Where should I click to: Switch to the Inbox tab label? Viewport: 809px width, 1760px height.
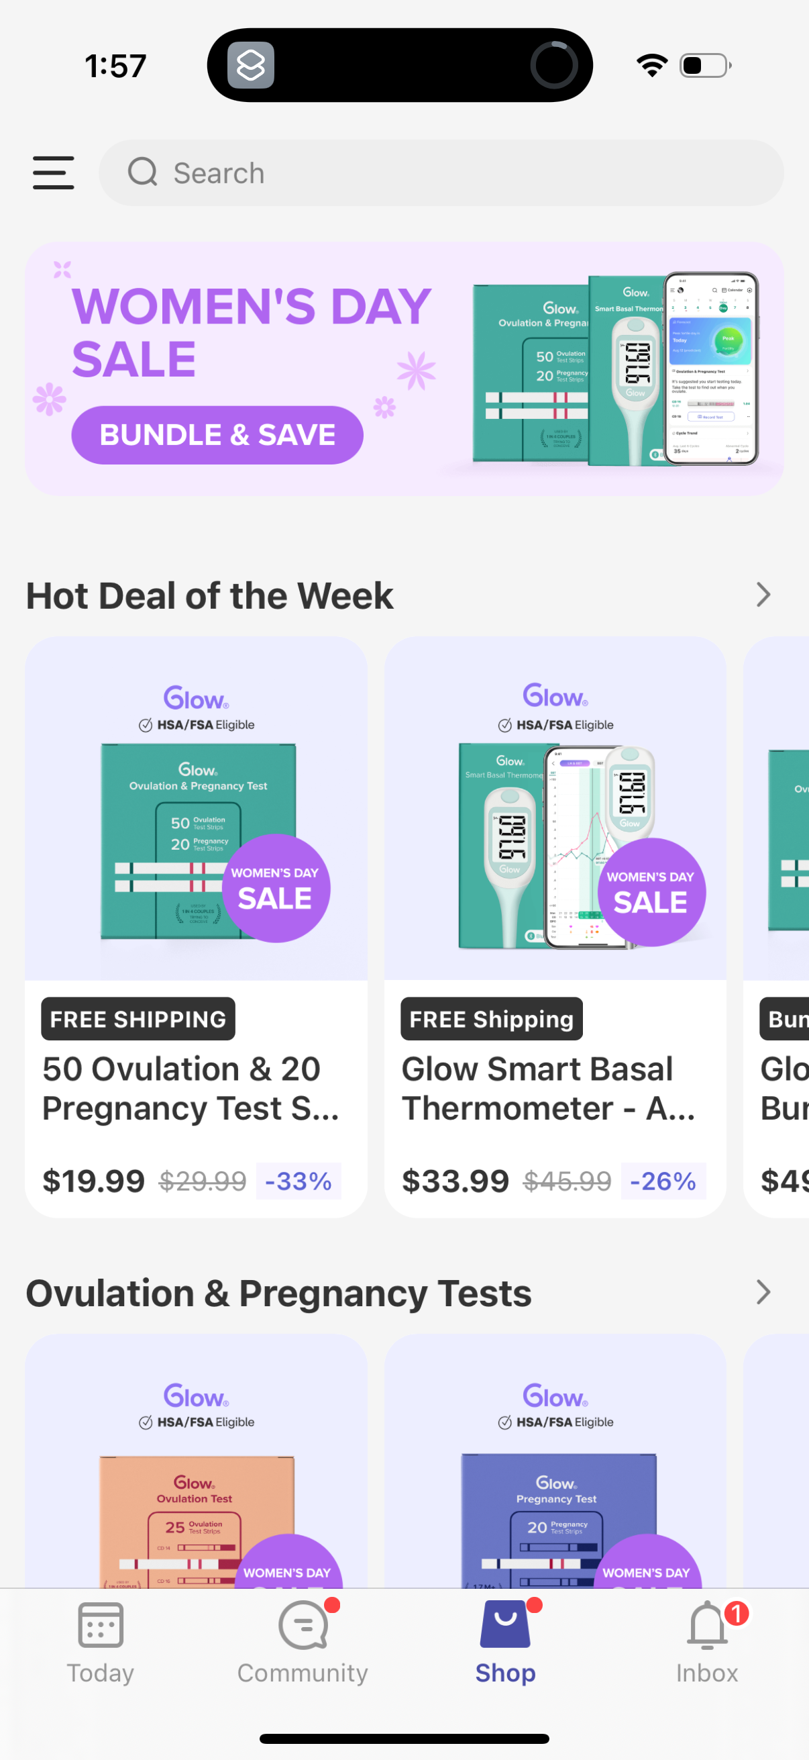tap(707, 1673)
